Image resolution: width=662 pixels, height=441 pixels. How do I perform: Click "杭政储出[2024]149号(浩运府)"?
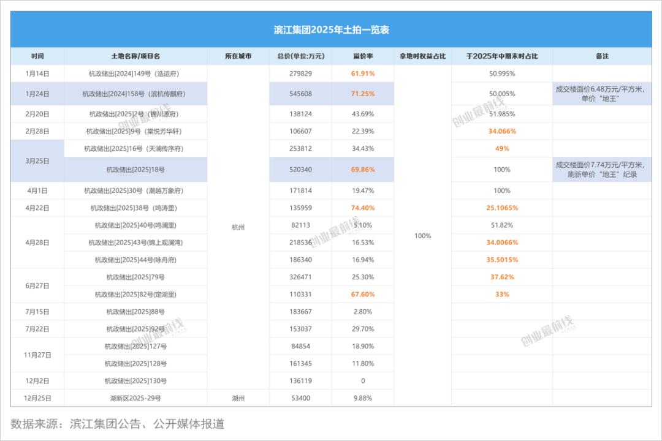[x=135, y=73]
